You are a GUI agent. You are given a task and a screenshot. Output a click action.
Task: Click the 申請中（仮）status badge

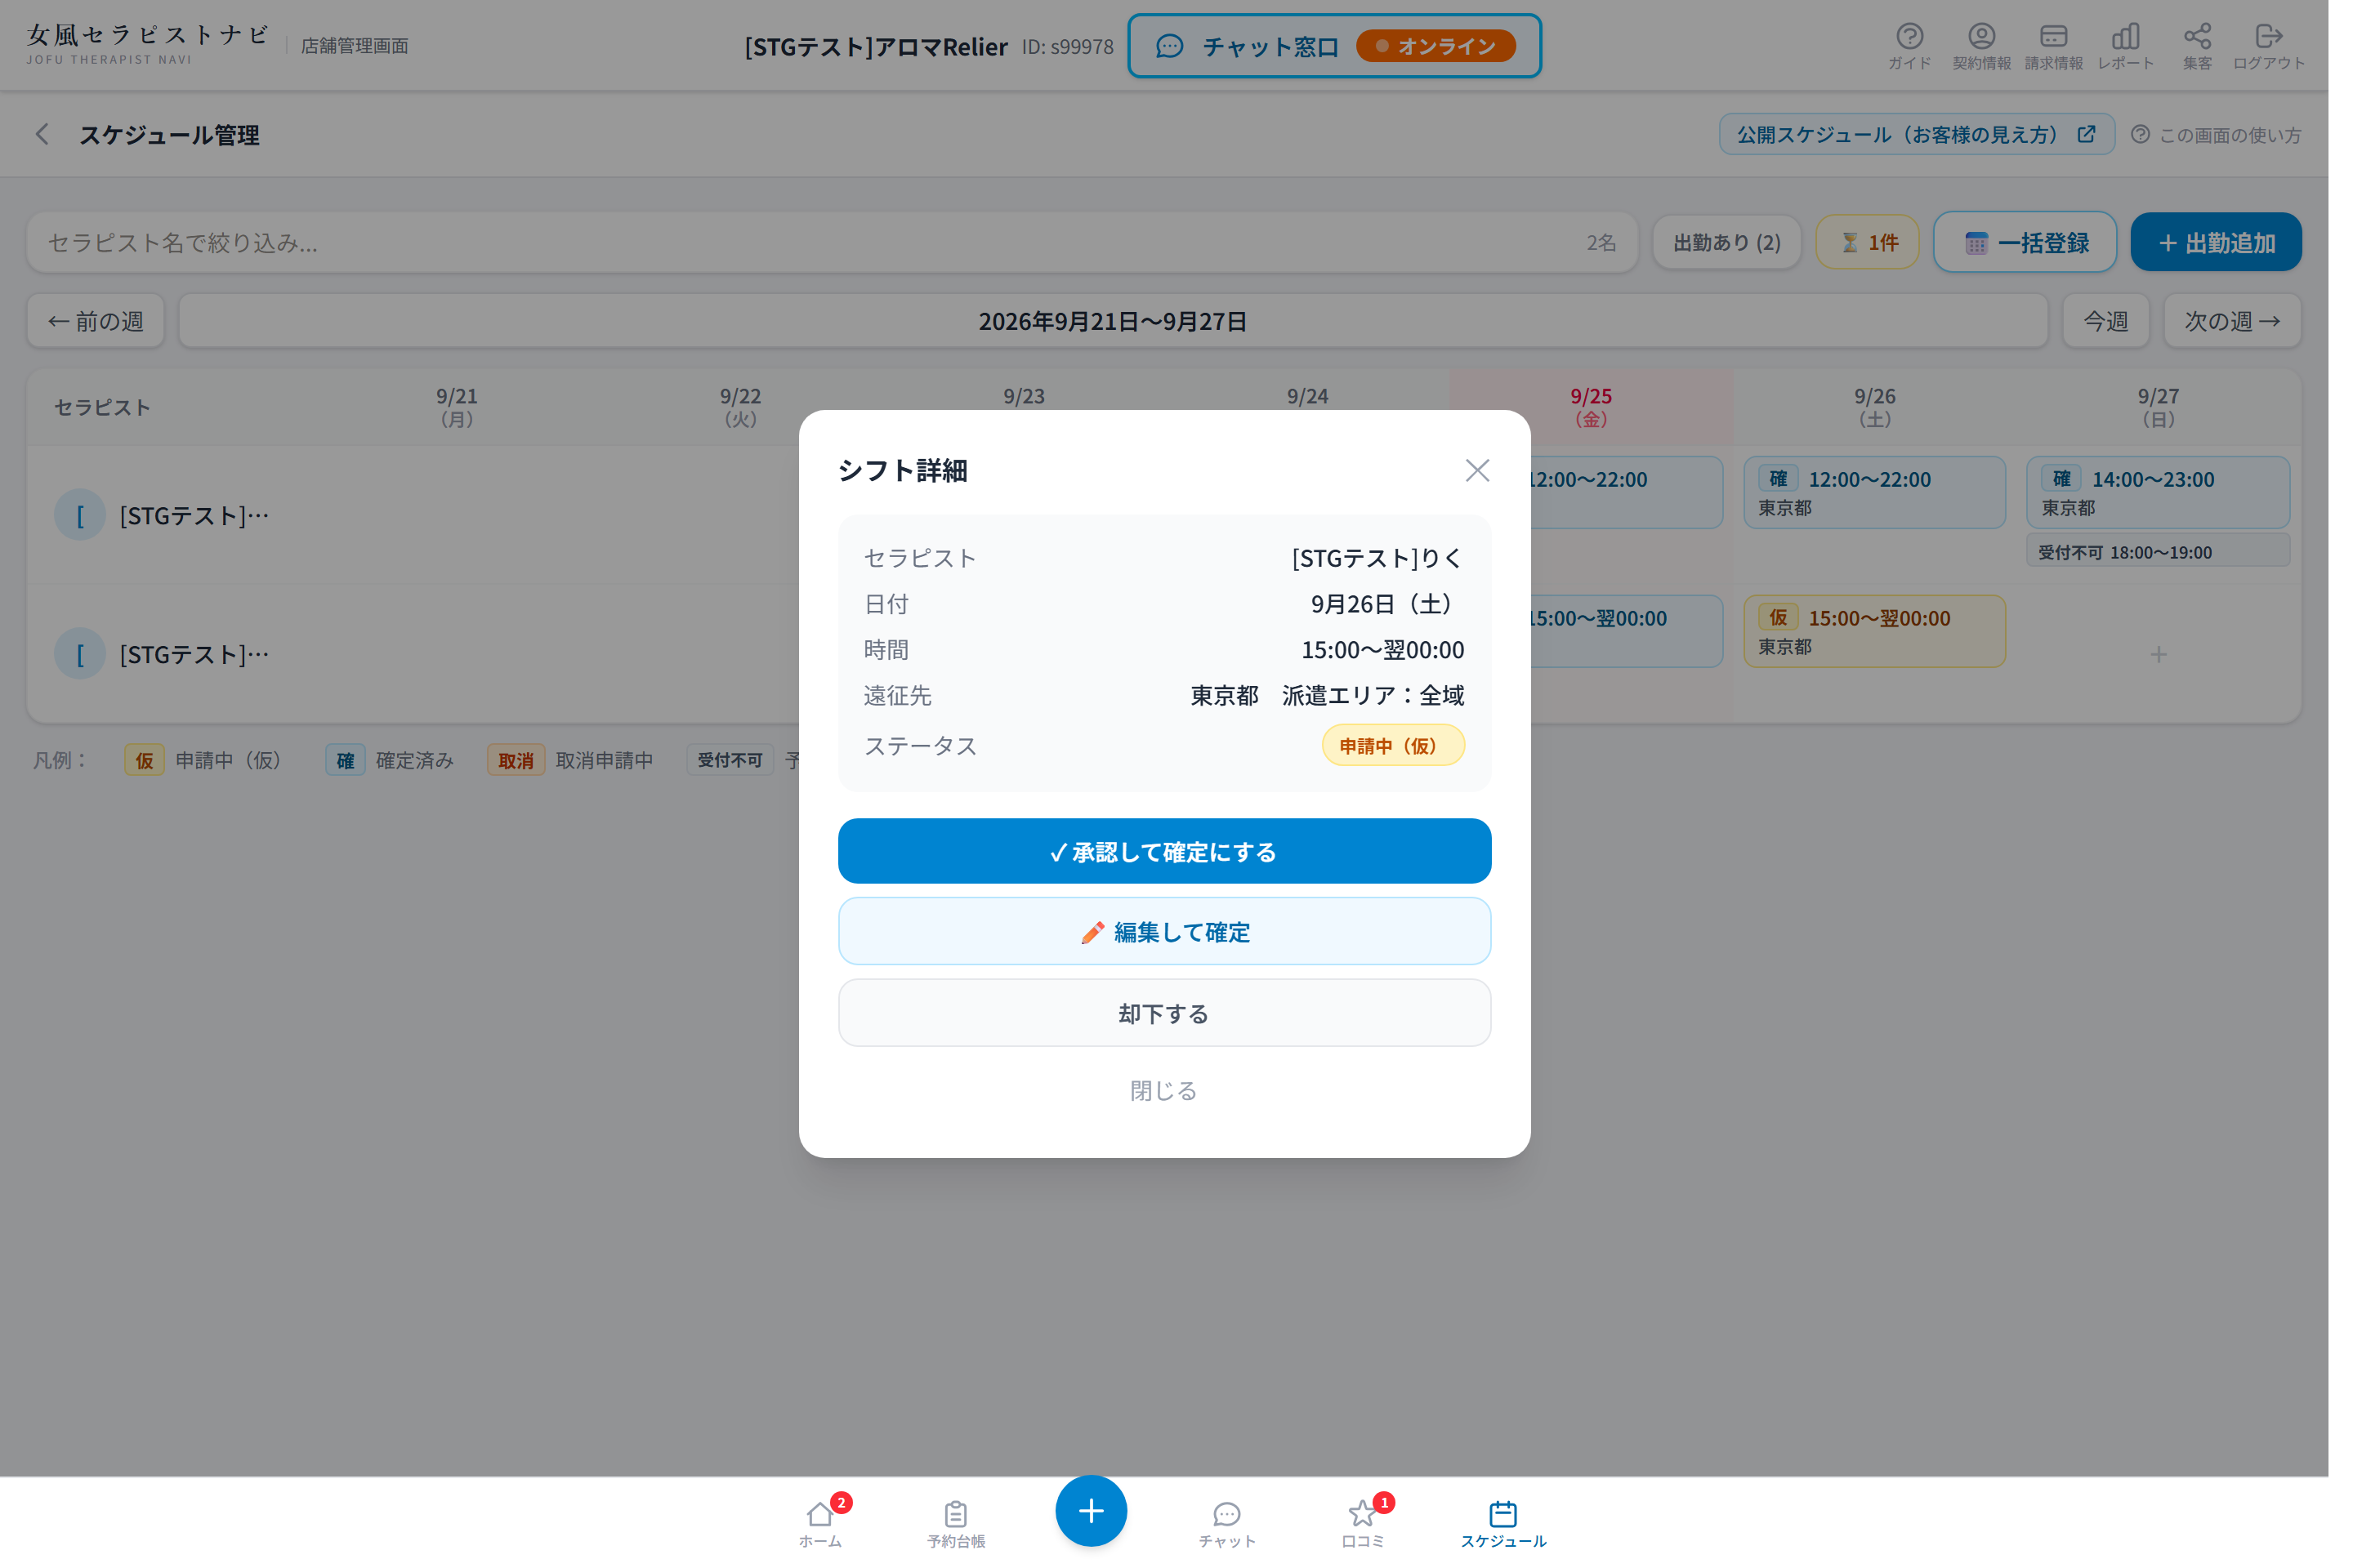click(x=1394, y=745)
